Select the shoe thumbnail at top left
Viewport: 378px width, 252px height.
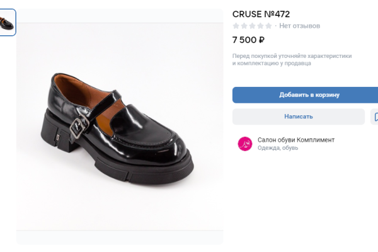pos(7,23)
